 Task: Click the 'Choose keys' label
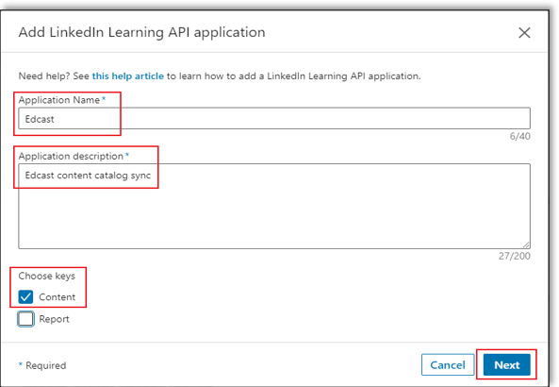click(x=47, y=276)
